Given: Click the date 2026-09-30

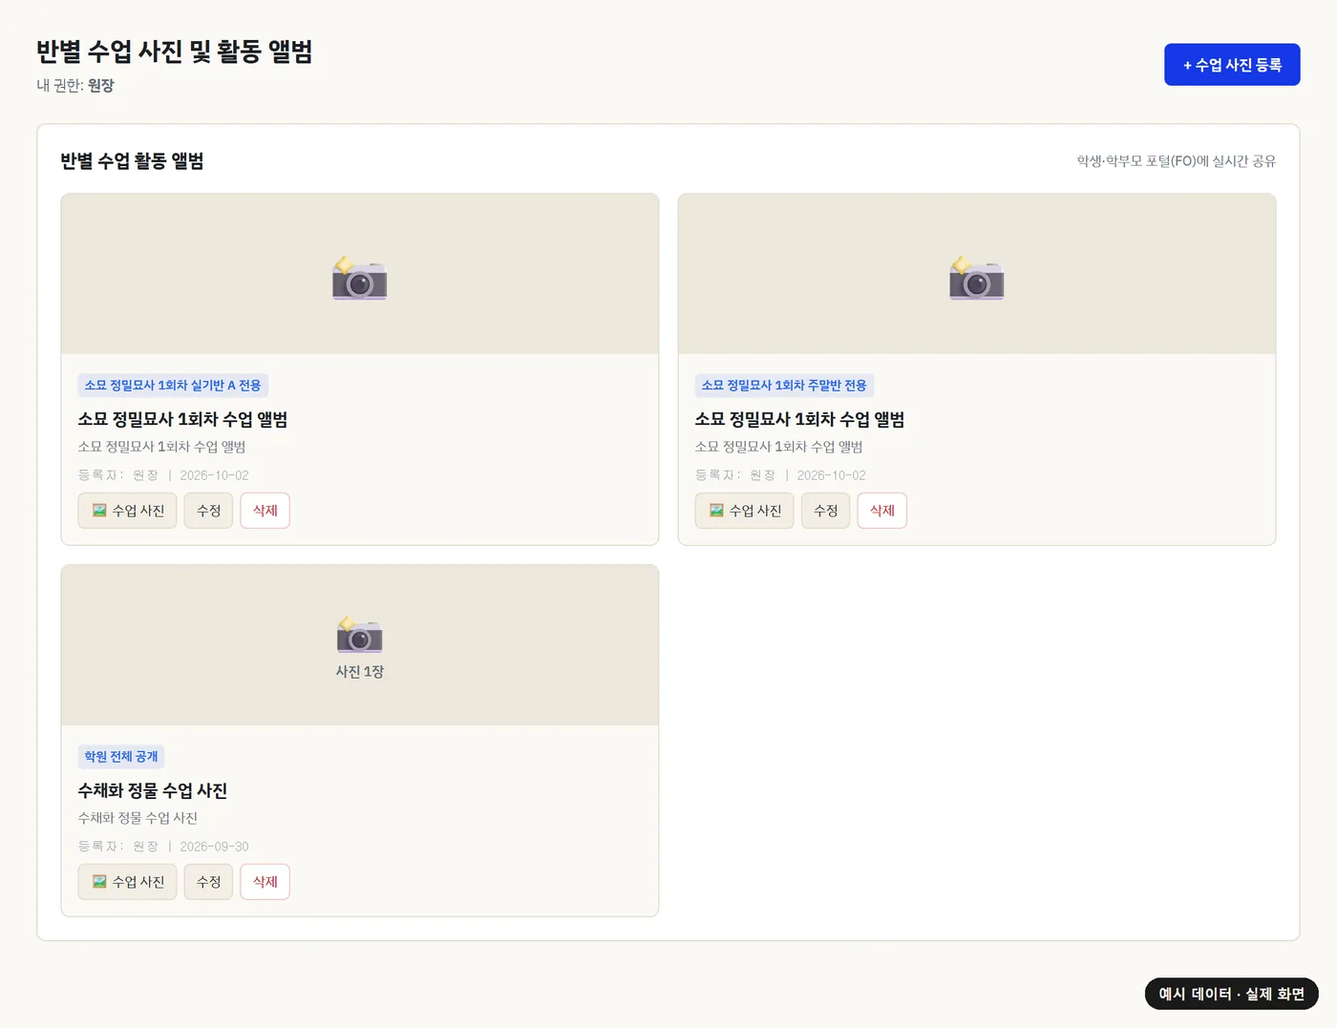Looking at the screenshot, I should [x=214, y=847].
